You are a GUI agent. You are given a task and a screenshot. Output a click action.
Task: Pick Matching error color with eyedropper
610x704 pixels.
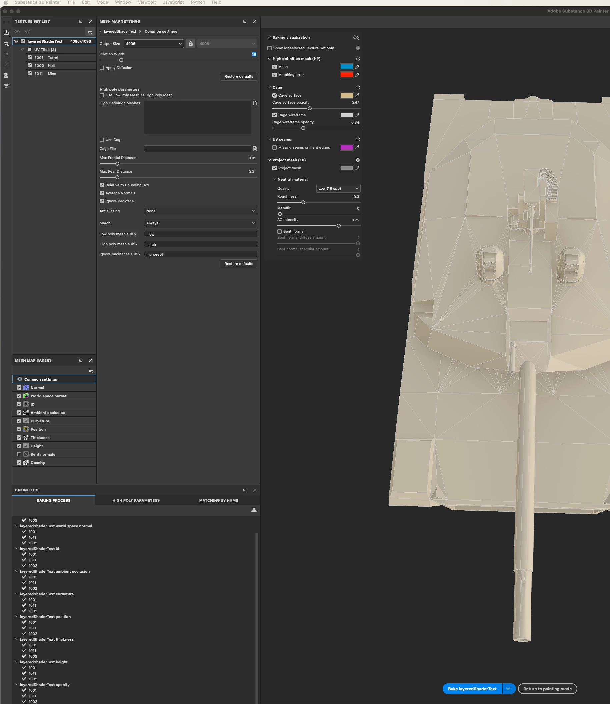(x=357, y=75)
